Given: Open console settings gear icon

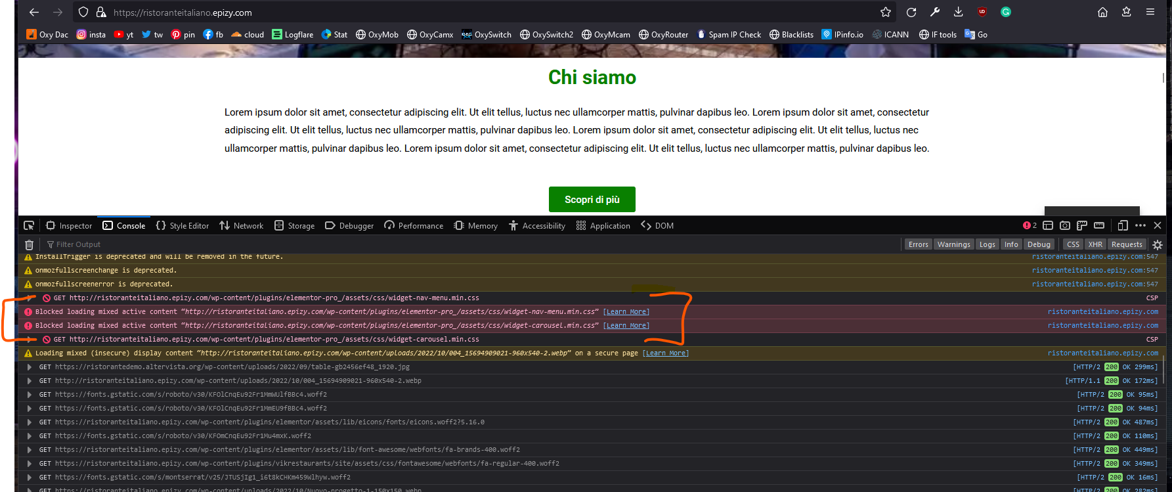Looking at the screenshot, I should [x=1158, y=244].
